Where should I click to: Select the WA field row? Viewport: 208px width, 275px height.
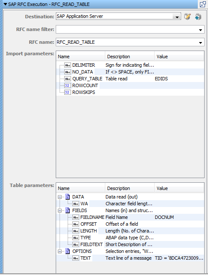click(x=130, y=204)
